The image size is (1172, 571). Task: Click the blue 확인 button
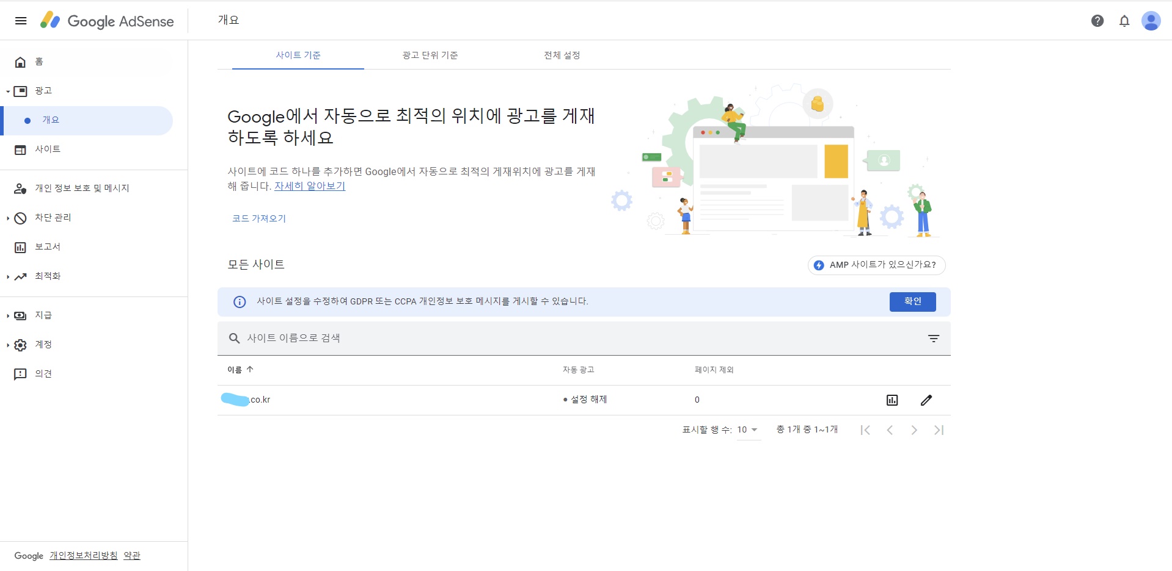(x=913, y=302)
